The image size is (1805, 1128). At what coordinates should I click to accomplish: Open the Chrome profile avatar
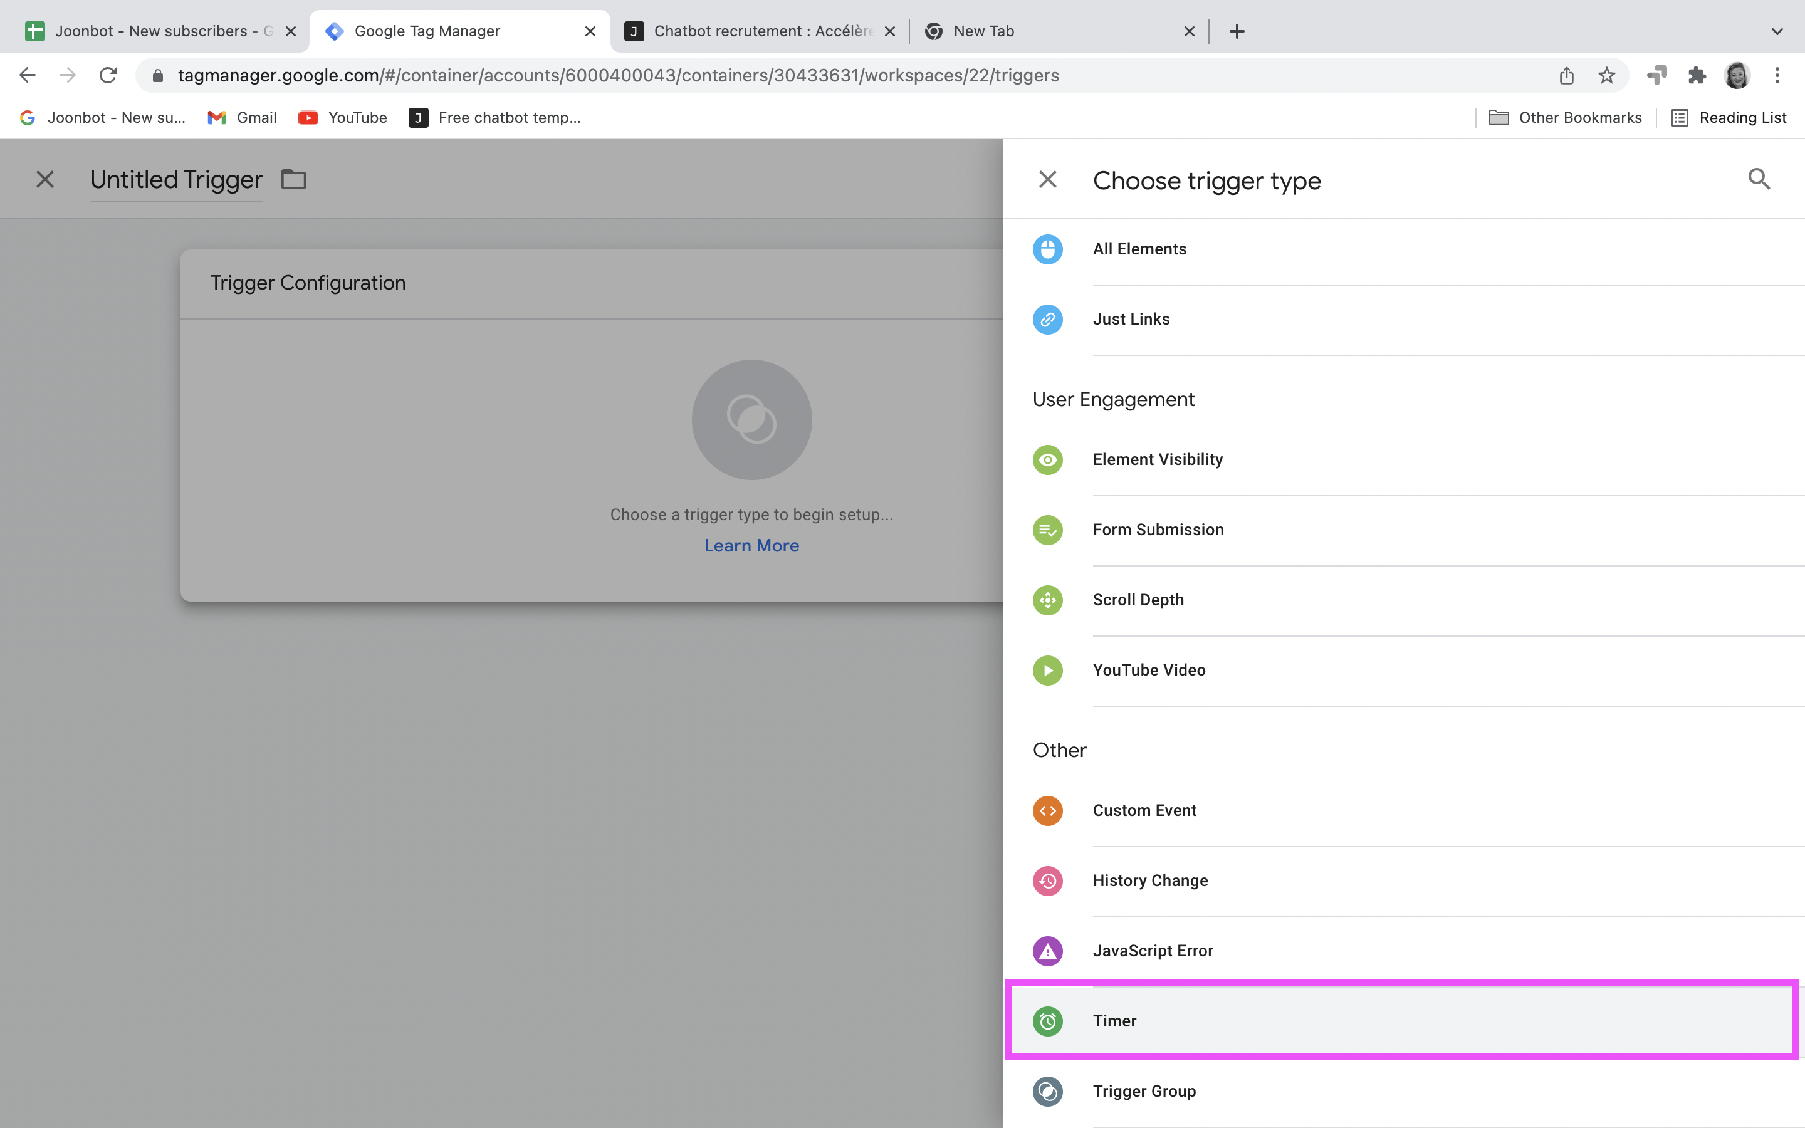click(1737, 75)
